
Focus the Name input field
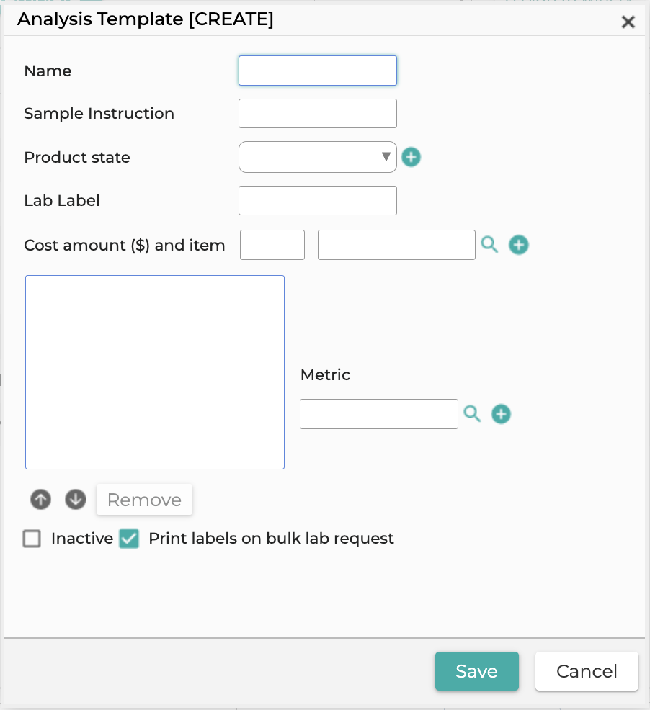[317, 71]
